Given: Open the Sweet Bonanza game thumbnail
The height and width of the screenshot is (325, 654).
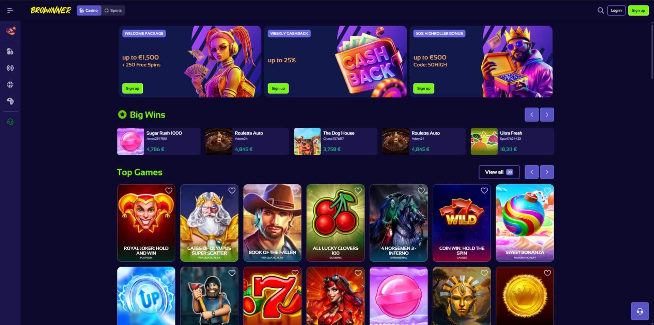Looking at the screenshot, I should click(x=525, y=223).
